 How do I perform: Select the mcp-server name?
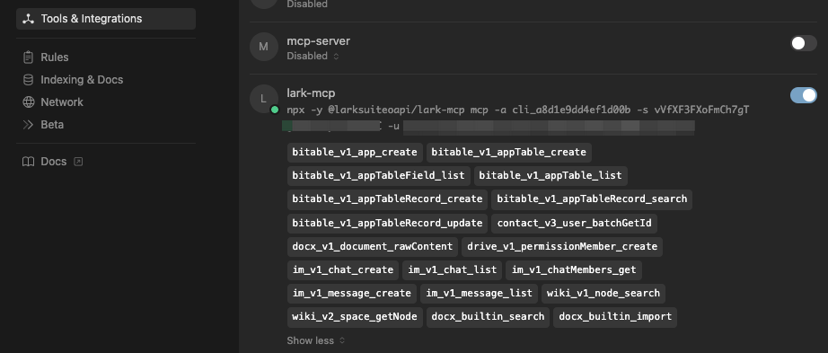click(319, 41)
